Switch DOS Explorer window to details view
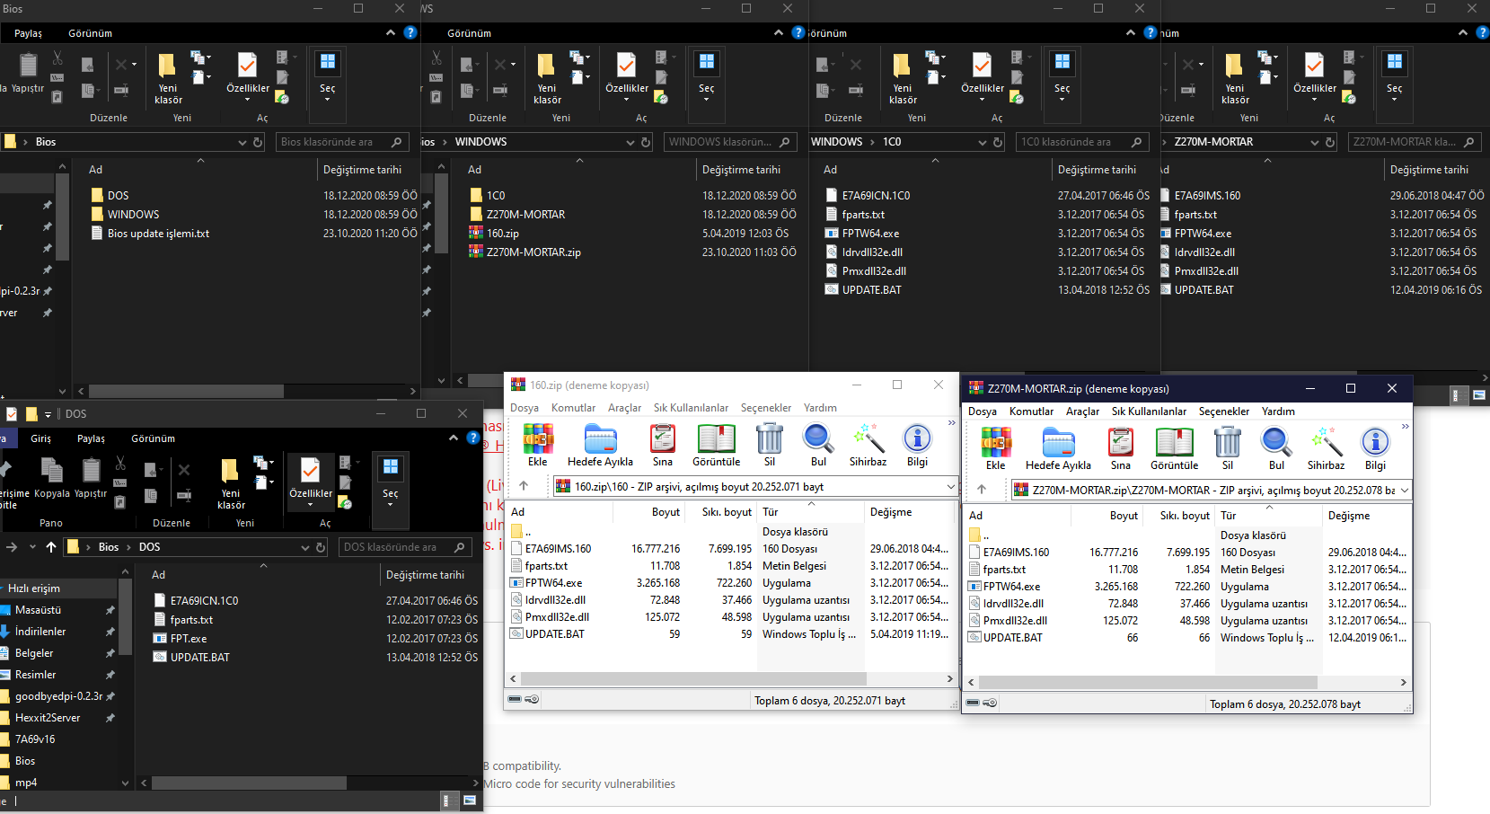 pos(446,800)
